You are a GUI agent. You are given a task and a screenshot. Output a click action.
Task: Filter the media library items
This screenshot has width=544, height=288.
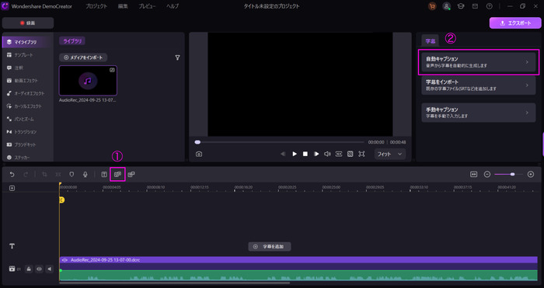coord(178,57)
